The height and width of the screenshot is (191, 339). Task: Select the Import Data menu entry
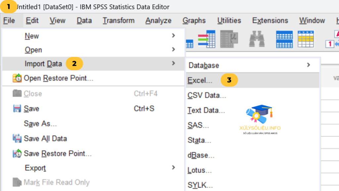pos(93,64)
